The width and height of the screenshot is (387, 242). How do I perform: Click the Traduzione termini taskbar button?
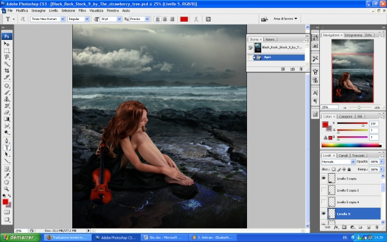tap(68, 237)
